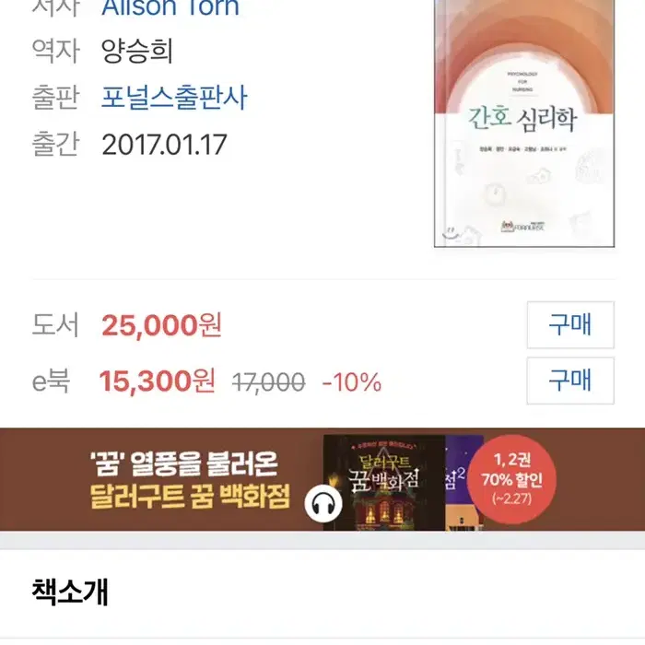Screen dimensions: 645x645
Task: Click the publication date 2017.01.17
Action: click(164, 145)
